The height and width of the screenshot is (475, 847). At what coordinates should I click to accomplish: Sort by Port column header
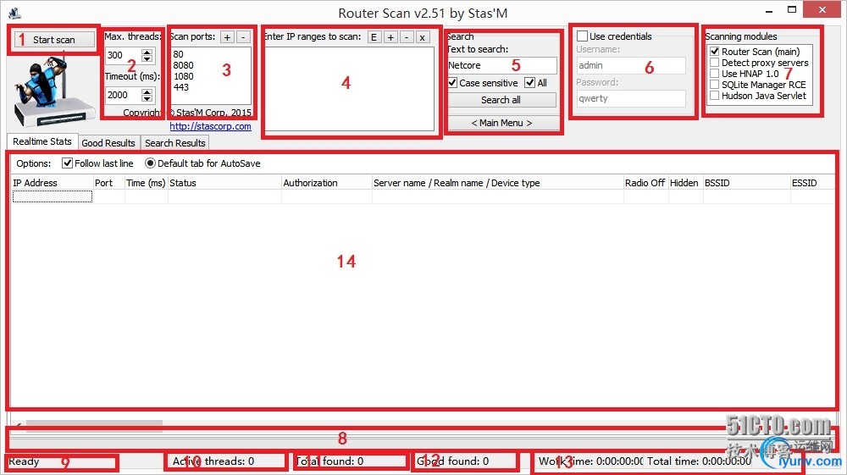[108, 183]
